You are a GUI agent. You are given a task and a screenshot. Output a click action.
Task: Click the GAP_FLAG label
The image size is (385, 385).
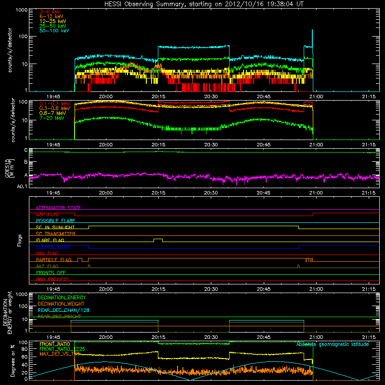47,214
